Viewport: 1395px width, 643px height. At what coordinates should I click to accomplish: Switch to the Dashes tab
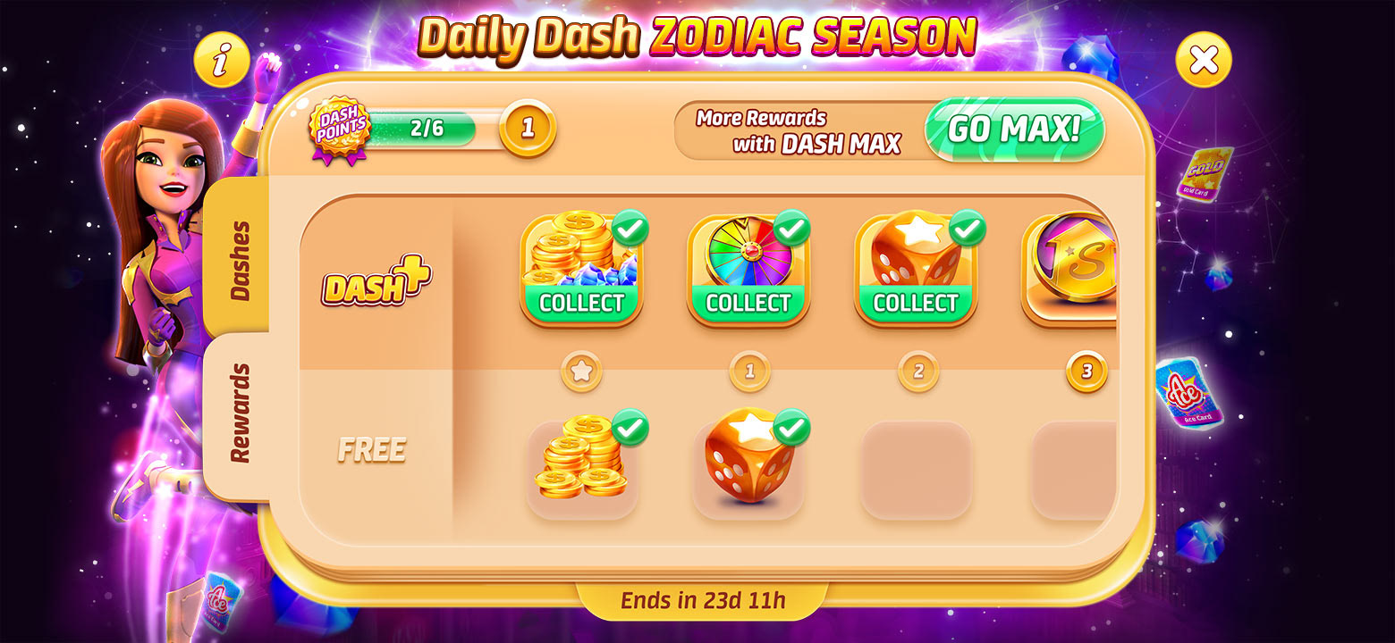238,258
